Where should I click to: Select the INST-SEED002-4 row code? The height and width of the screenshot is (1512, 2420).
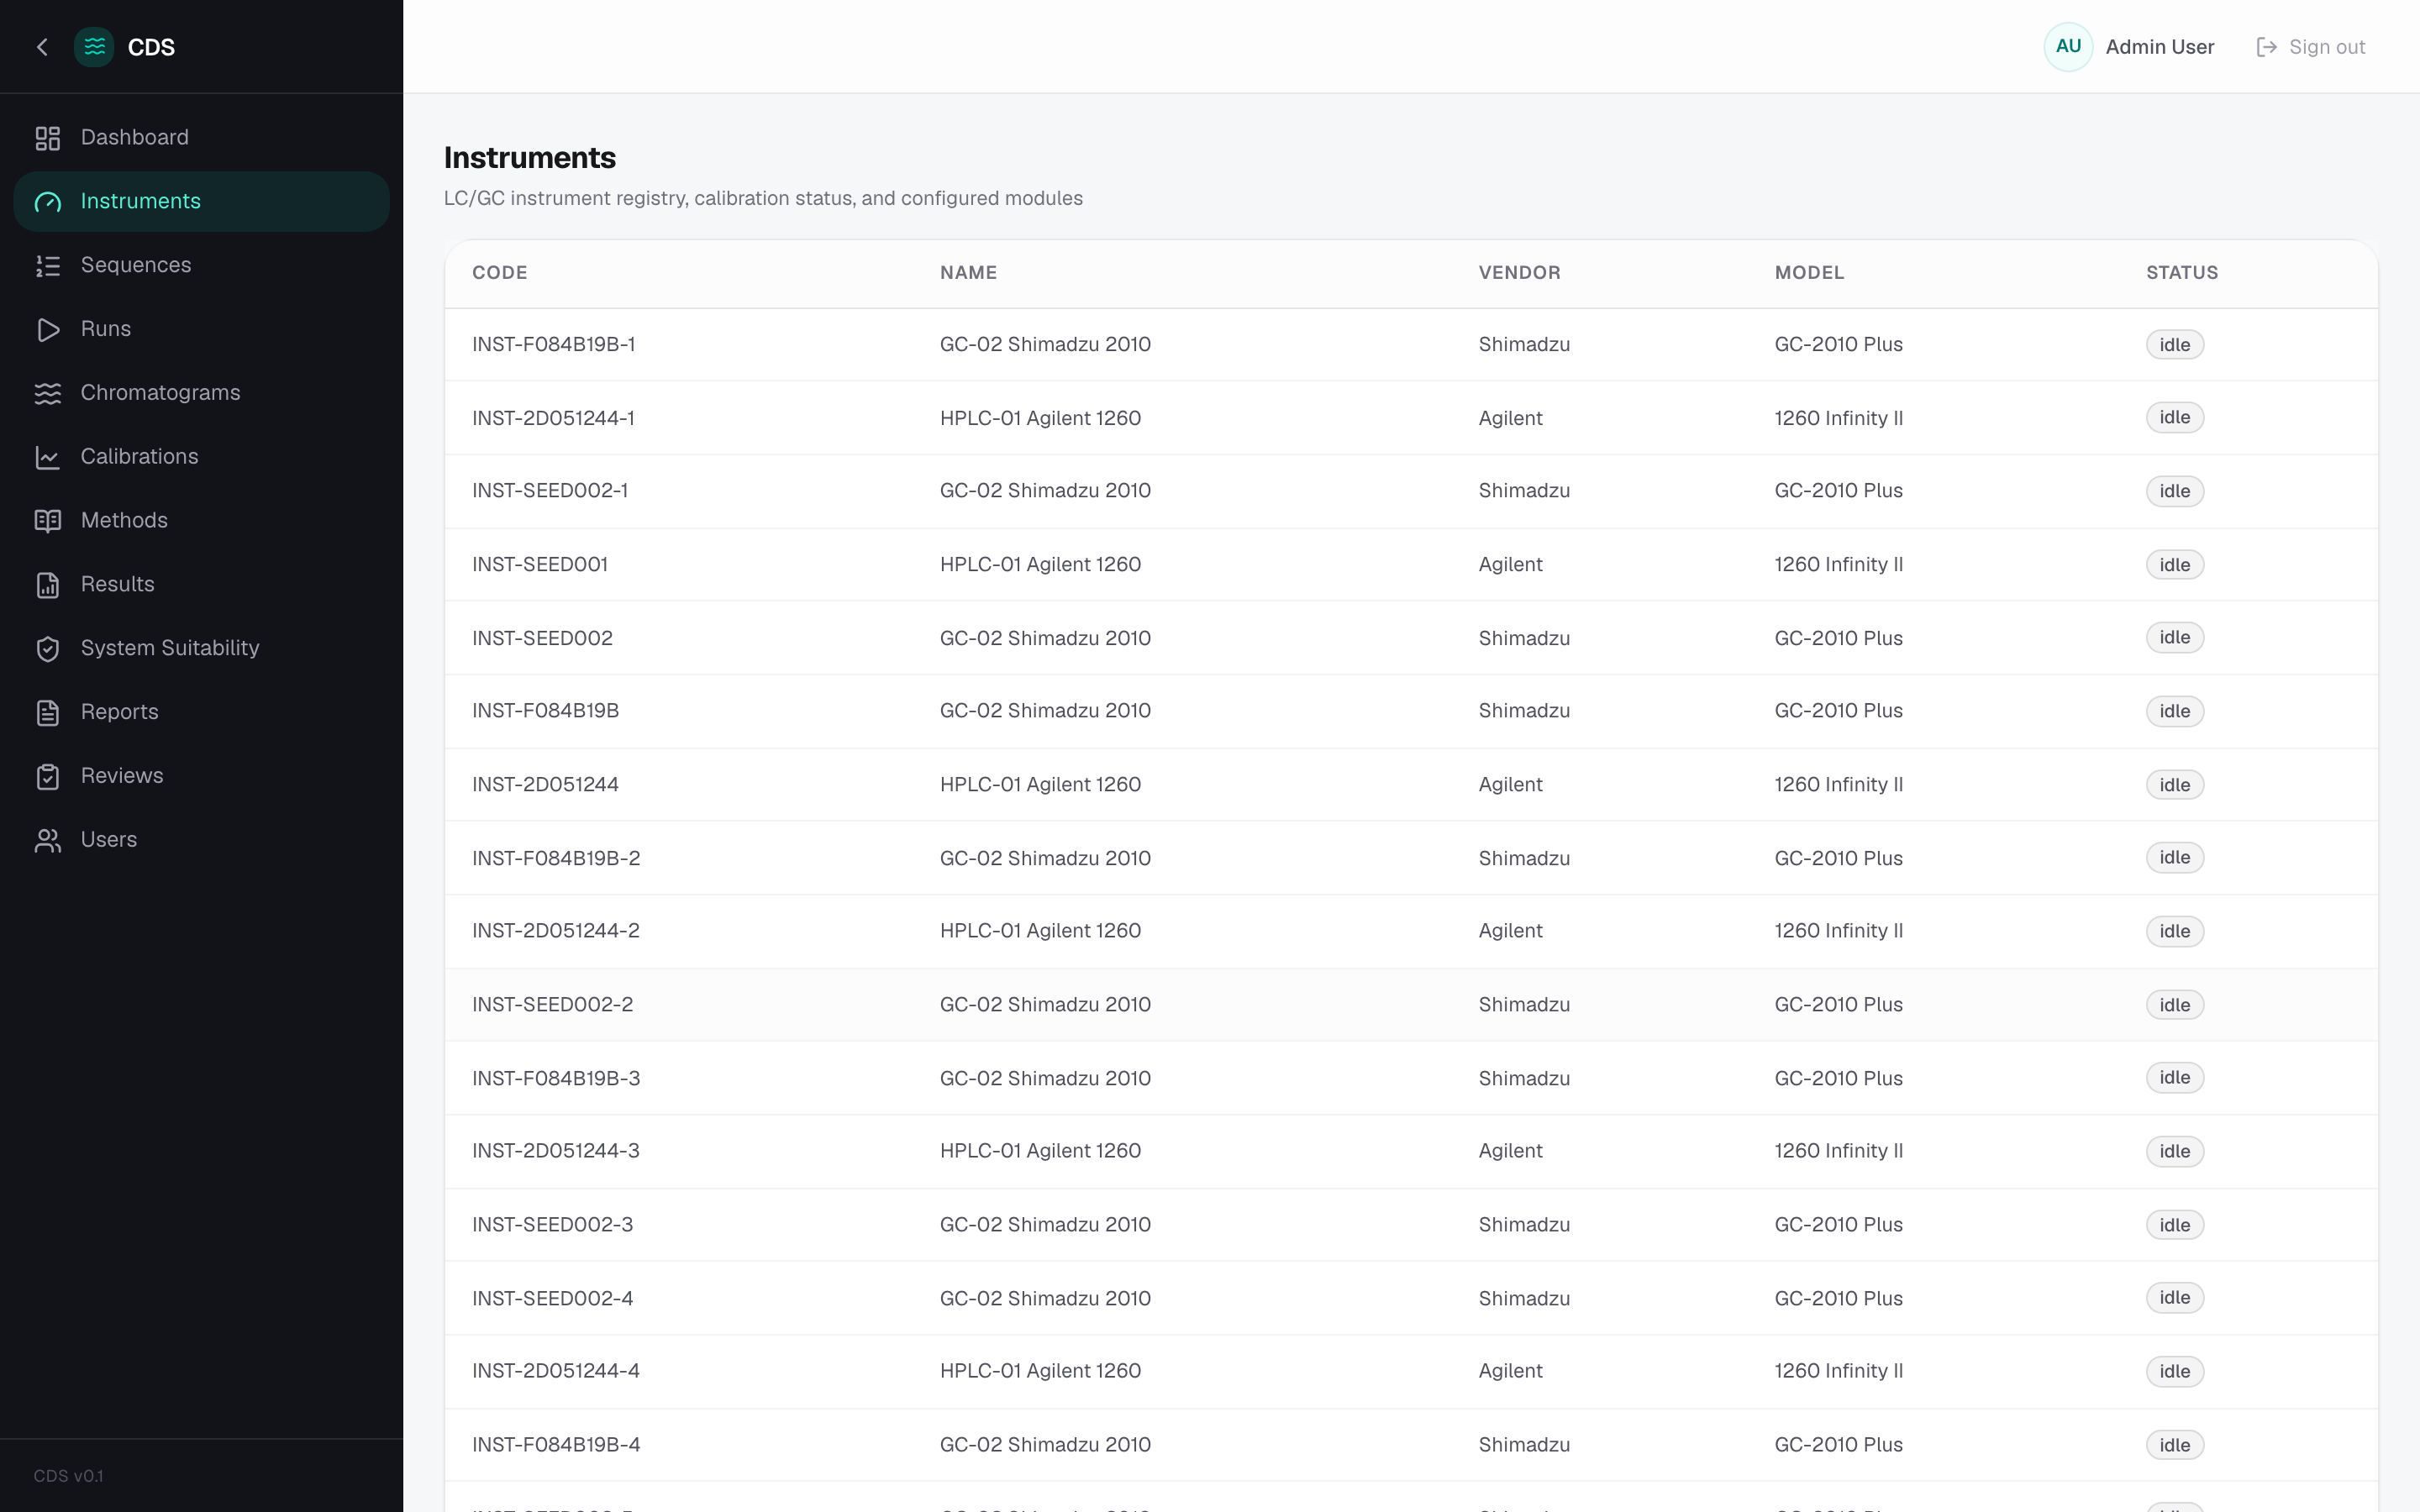tap(552, 1298)
